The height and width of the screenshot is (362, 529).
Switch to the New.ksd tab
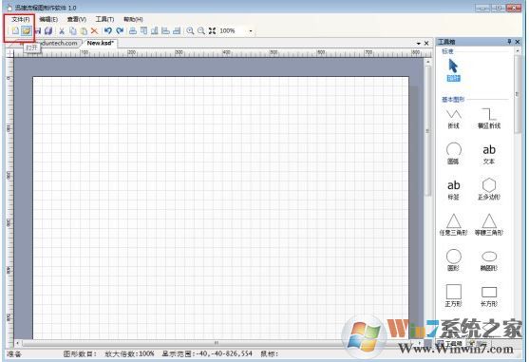pos(101,43)
